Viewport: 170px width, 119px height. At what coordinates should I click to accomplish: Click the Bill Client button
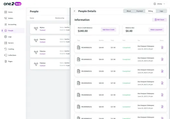pos(159,20)
